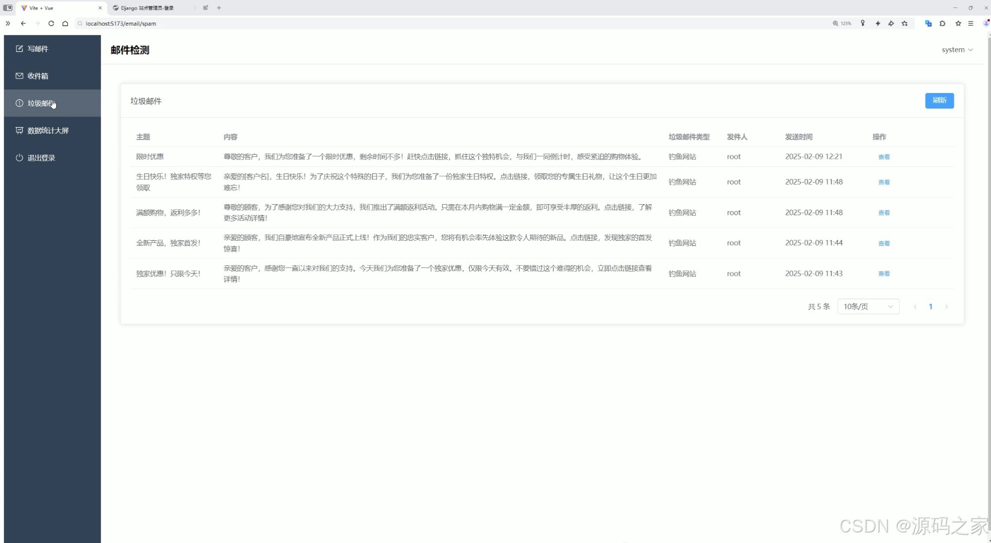Viewport: 991px width, 543px height.
Task: Click the logout (退出登录) power icon
Action: pos(19,158)
